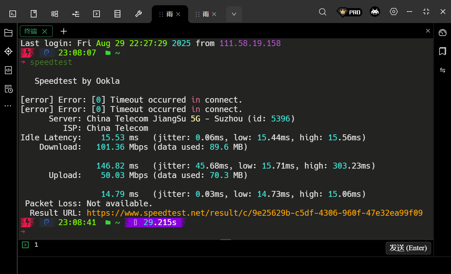
Task: Add a new terminal with plus button
Action: (x=64, y=31)
